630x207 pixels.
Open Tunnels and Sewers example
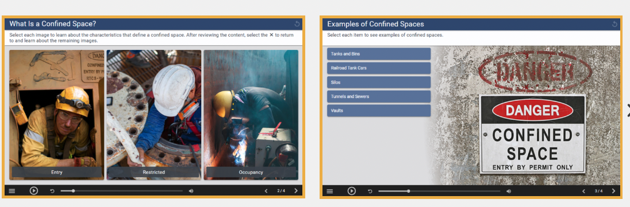[x=379, y=96]
